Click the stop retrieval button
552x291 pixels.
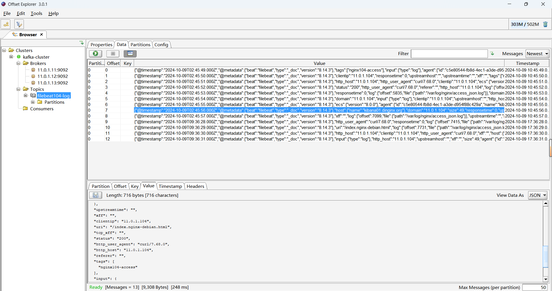point(113,54)
